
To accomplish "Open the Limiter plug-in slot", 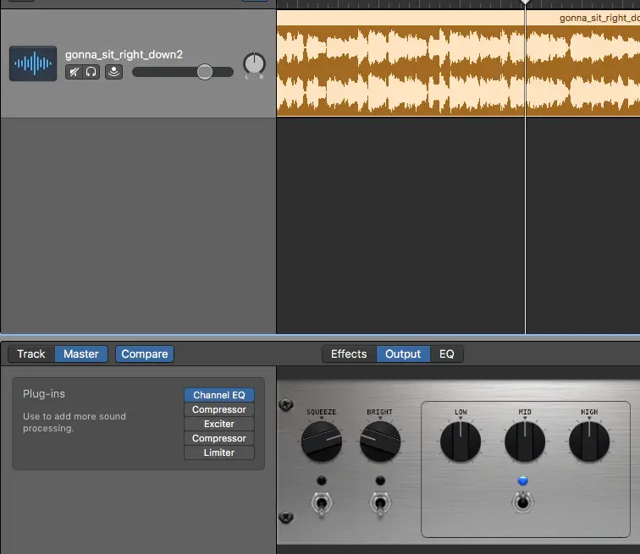I will coord(219,453).
